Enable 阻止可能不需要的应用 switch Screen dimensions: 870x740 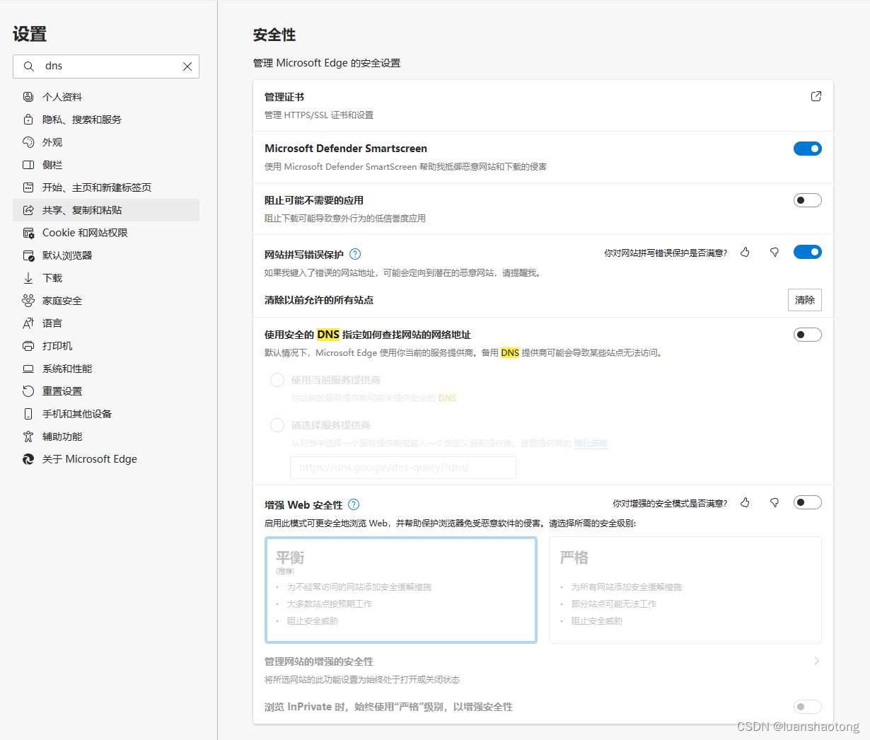point(807,200)
